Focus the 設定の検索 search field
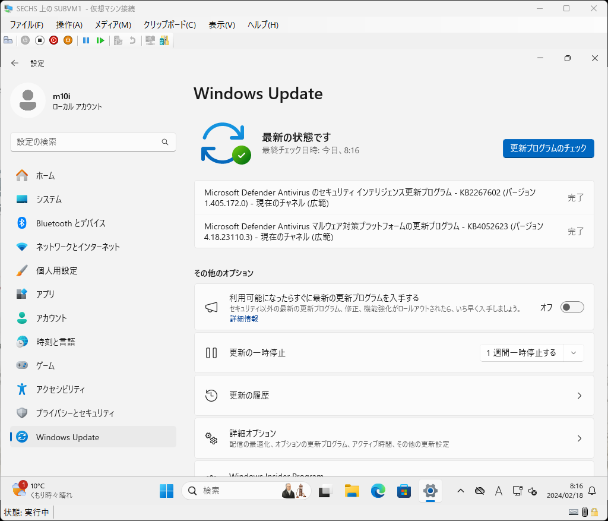 93,142
